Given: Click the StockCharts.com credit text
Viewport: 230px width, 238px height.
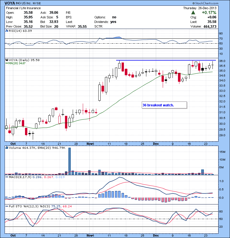Looking at the screenshot, I should click(x=205, y=3).
